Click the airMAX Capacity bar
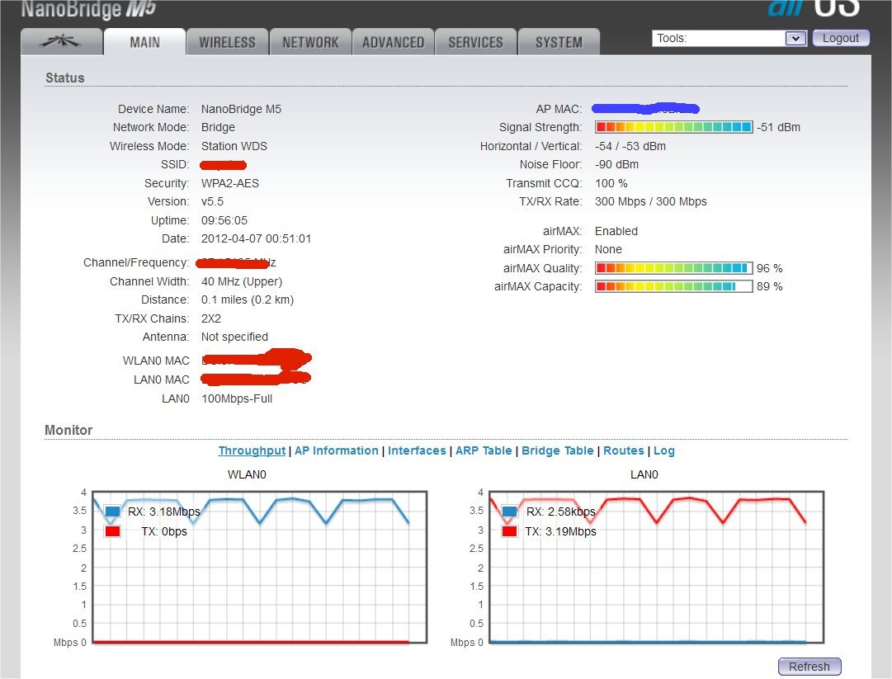 pos(673,286)
